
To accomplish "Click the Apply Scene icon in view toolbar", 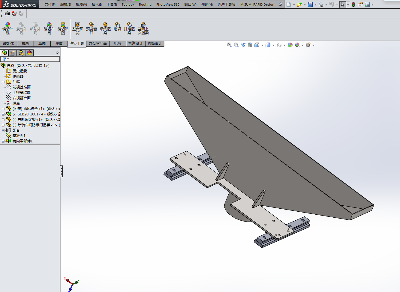I will 297,45.
